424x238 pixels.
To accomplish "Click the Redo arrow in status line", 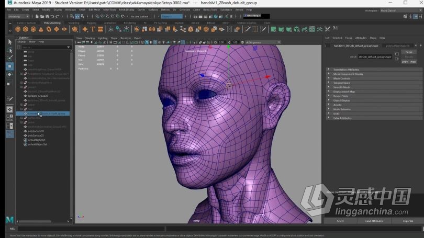I will pos(58,17).
